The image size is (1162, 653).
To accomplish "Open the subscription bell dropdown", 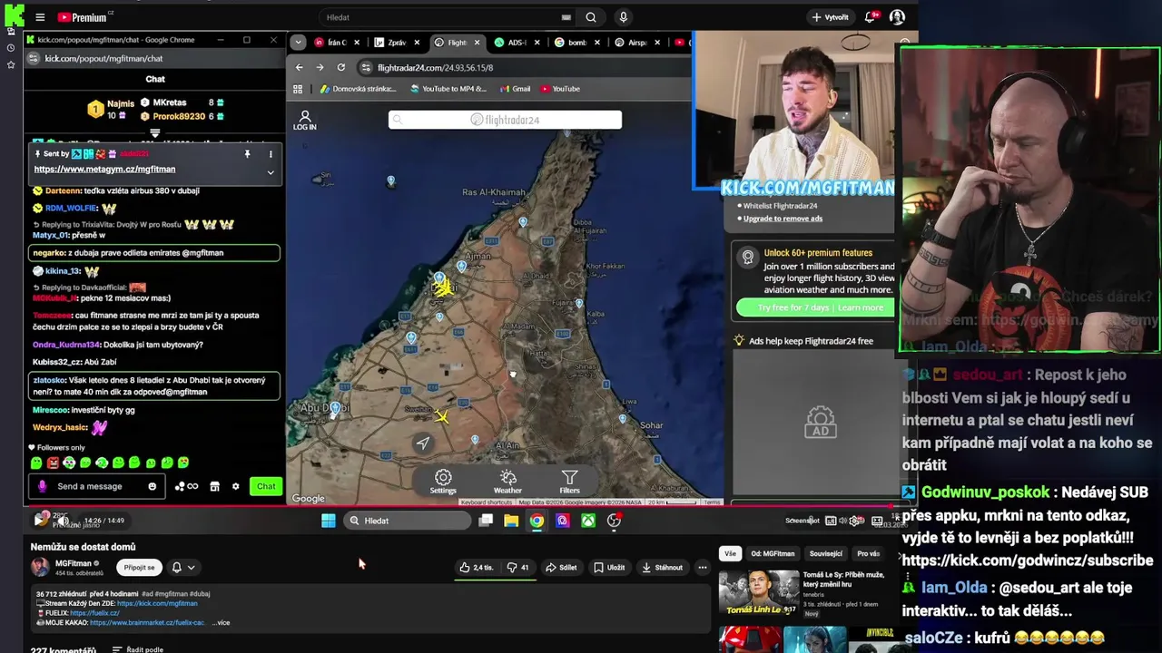I will [182, 567].
